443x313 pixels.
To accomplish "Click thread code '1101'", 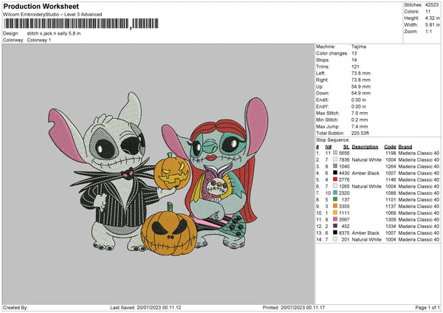I will click(391, 199).
